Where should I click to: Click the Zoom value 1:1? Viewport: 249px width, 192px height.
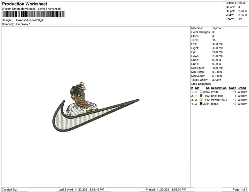tap(240, 19)
